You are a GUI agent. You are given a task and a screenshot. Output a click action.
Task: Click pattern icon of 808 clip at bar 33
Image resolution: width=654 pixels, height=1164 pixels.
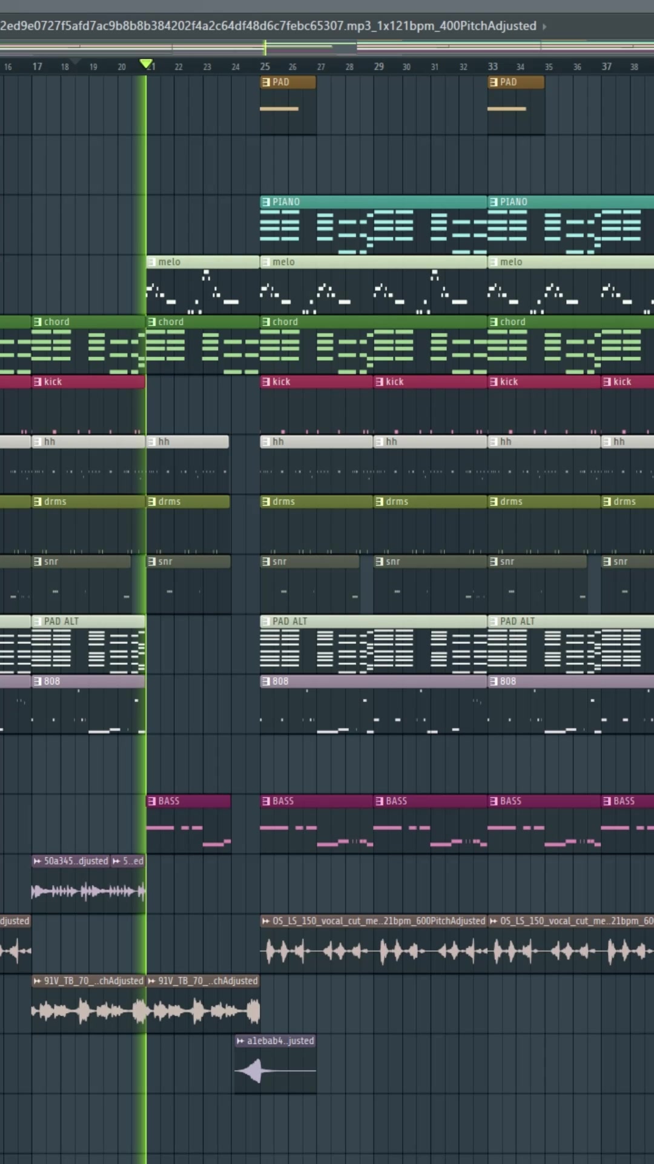[494, 681]
